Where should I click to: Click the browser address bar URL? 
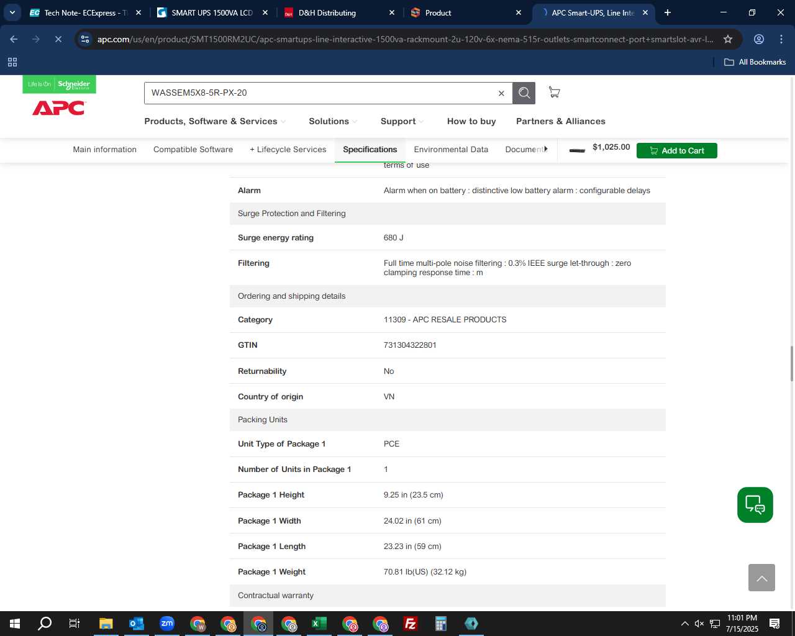coord(405,39)
